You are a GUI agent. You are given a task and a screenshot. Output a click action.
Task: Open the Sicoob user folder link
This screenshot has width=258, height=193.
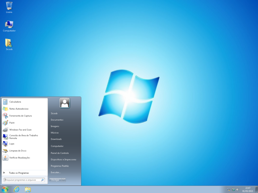click(x=54, y=113)
